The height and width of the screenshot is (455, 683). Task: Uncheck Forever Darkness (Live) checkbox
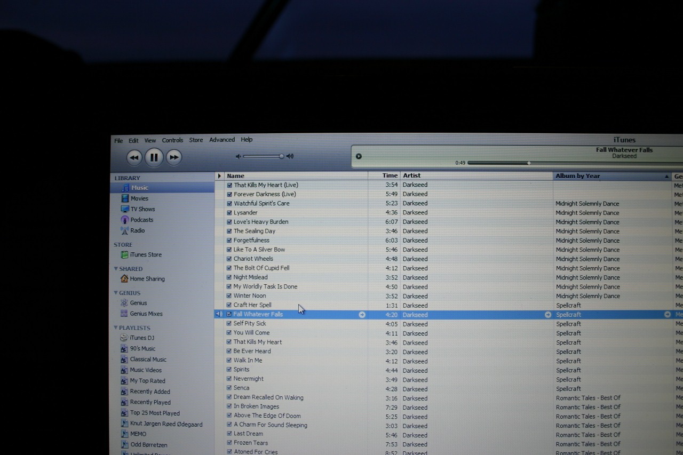229,194
